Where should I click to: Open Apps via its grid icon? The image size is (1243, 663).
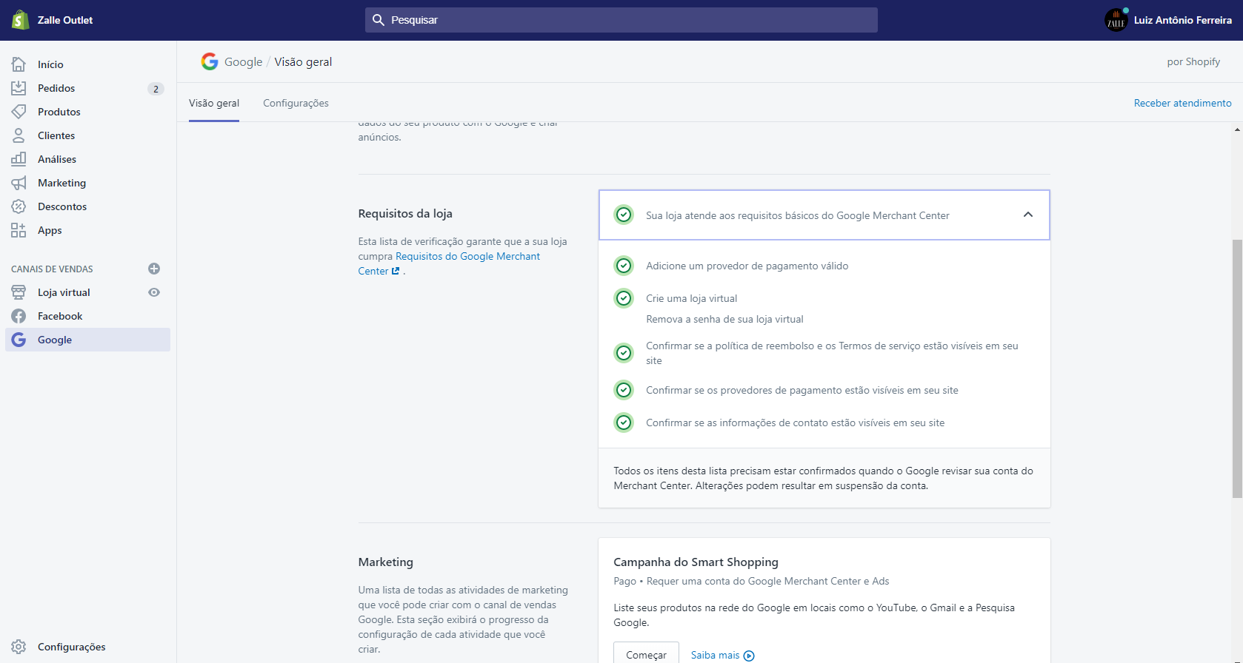19,230
